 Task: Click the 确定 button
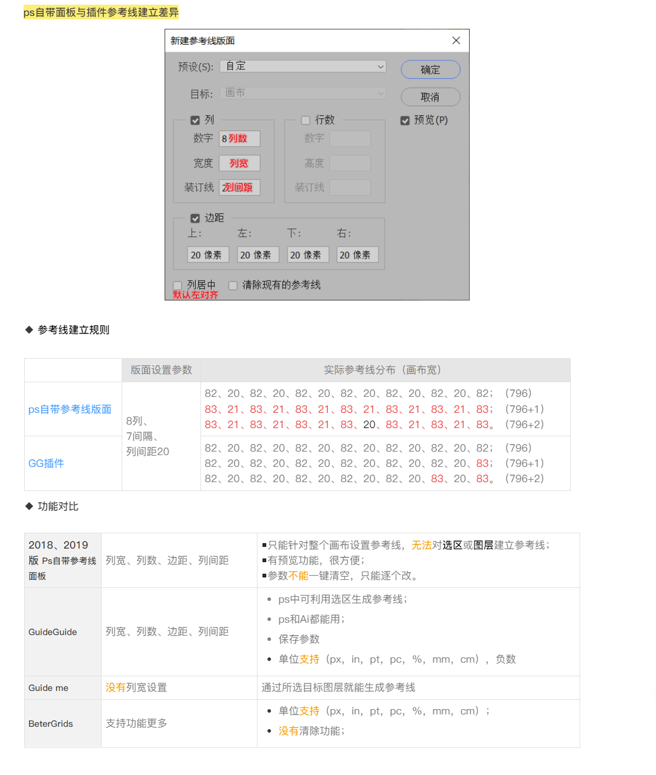click(x=430, y=69)
